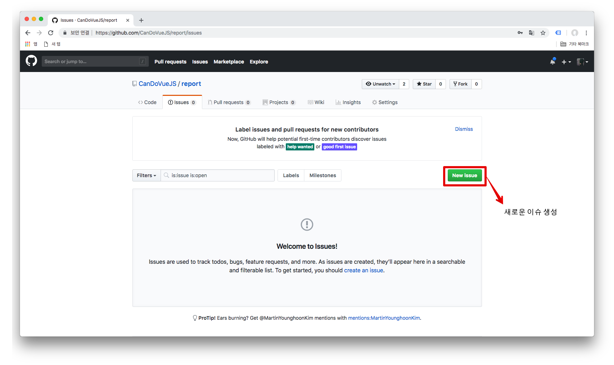The image size is (614, 365).
Task: Select the repository Issues tab
Action: (x=182, y=102)
